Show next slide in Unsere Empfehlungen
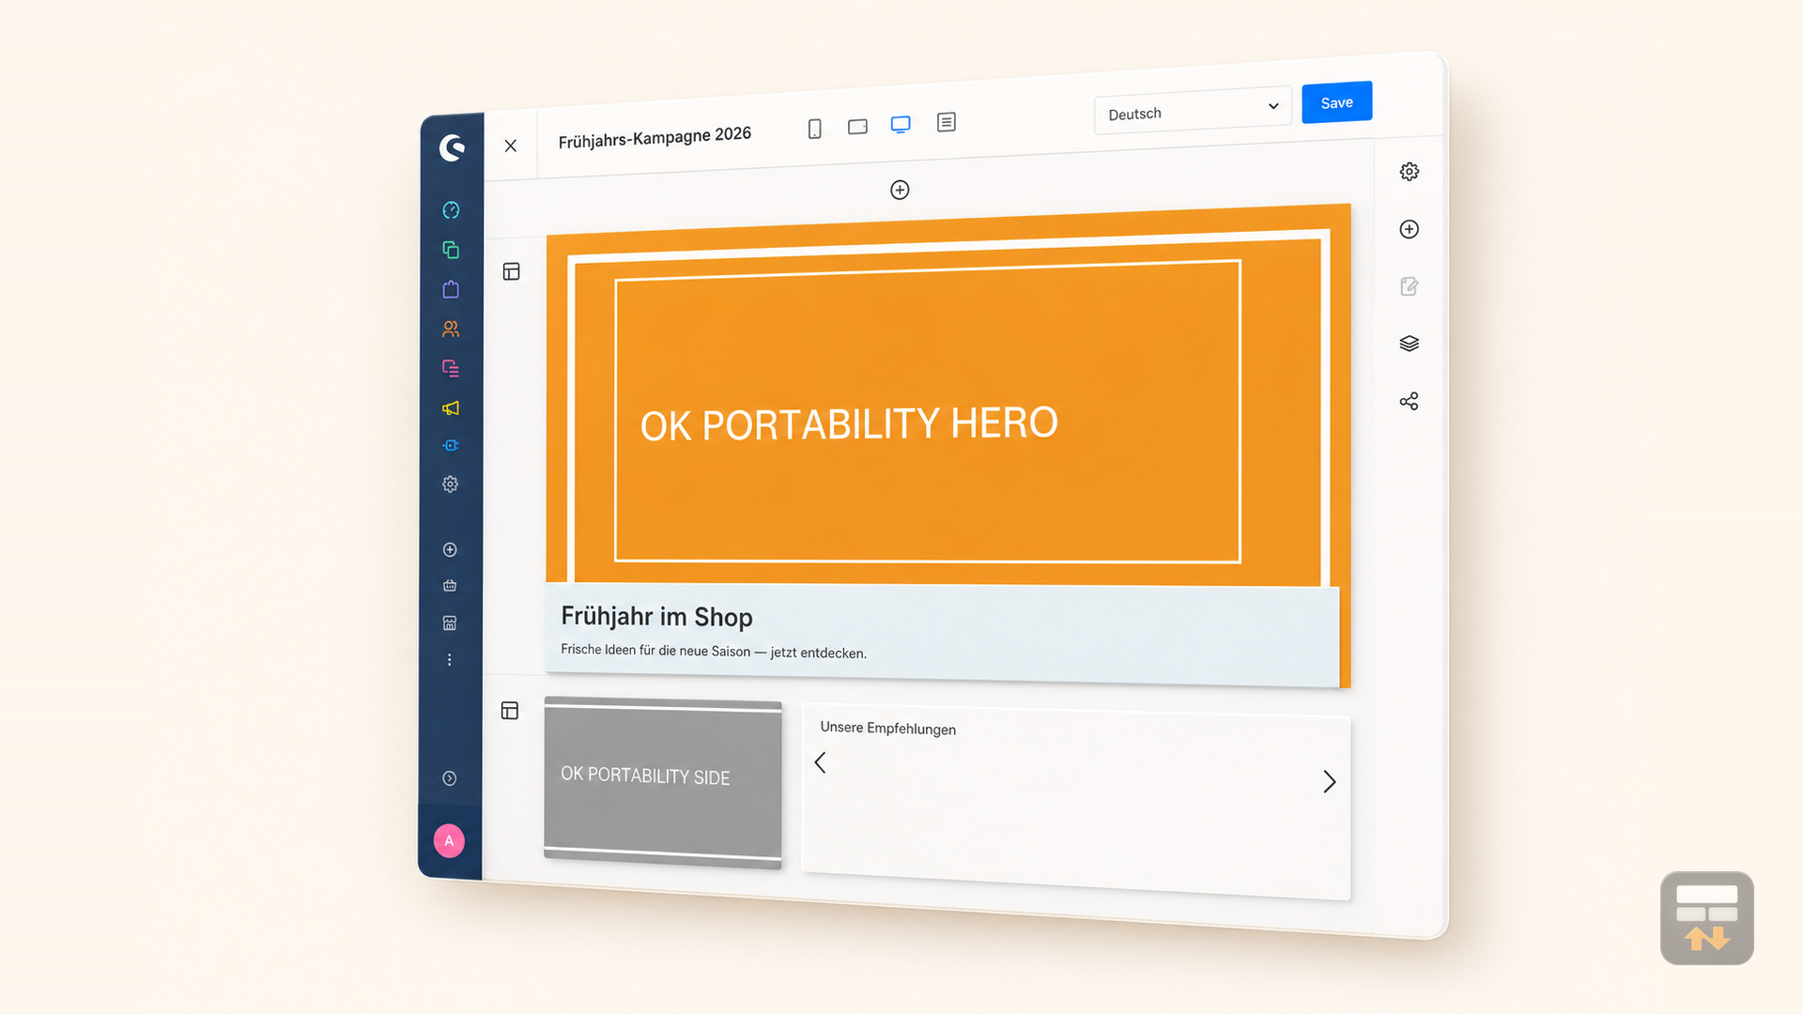The width and height of the screenshot is (1803, 1014). pyautogui.click(x=1329, y=782)
